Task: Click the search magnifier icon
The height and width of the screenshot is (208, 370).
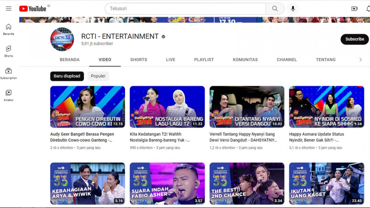Action: tap(275, 8)
